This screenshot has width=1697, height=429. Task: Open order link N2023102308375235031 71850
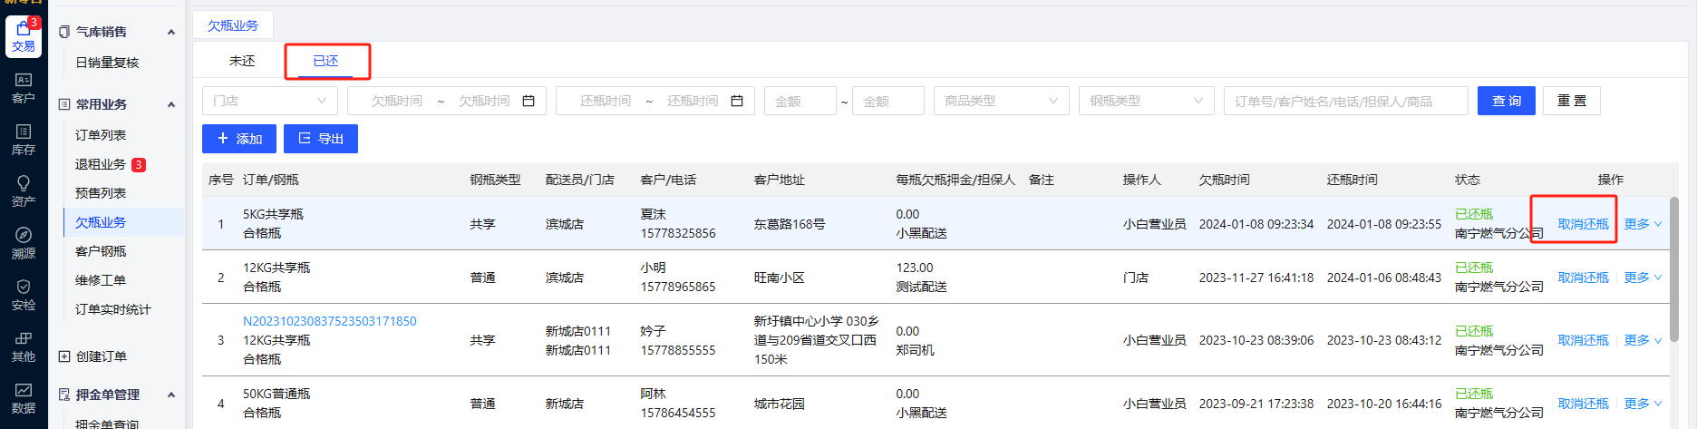[330, 321]
